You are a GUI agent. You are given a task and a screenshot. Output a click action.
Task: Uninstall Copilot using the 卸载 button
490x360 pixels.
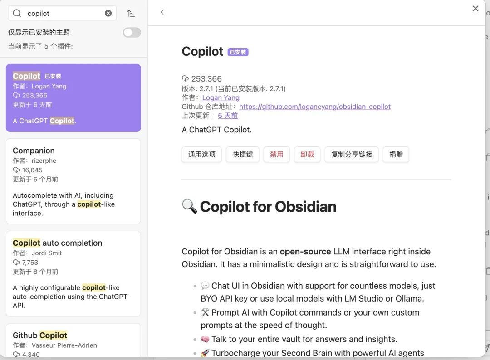[307, 154]
